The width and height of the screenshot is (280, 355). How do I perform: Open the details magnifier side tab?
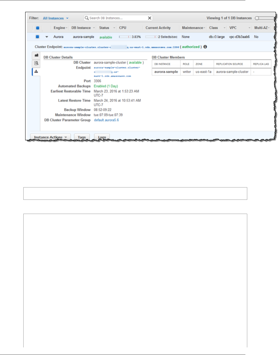coord(36,63)
